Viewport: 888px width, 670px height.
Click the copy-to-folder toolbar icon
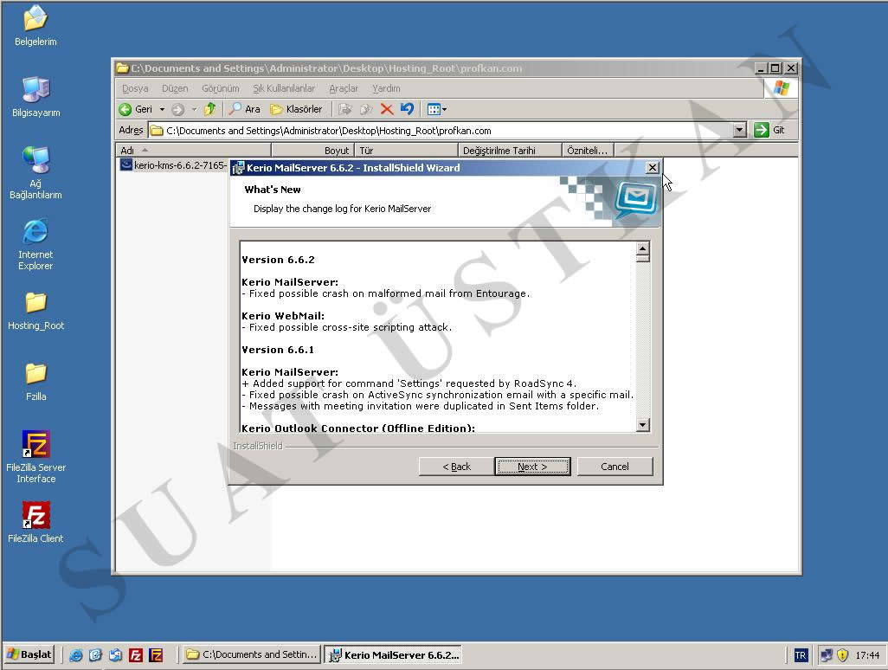coord(366,109)
